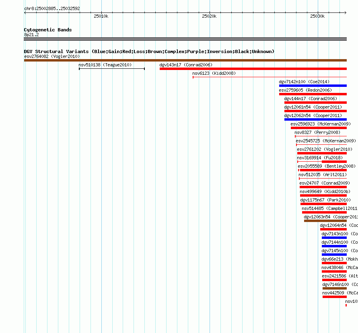The width and height of the screenshot is (358, 333).
Task: Open esv2596923 (McKernan2009) variant label
Action: coord(321,124)
